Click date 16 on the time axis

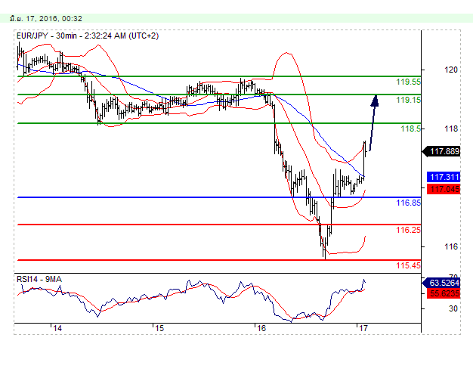click(261, 329)
